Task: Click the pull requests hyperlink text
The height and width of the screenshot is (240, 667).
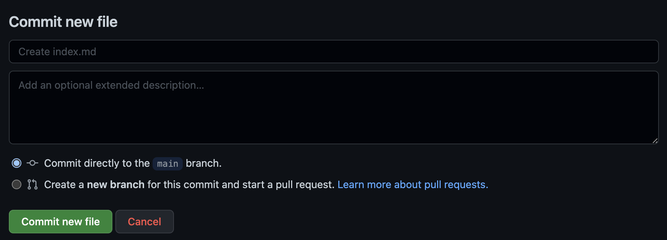Action: 412,184
